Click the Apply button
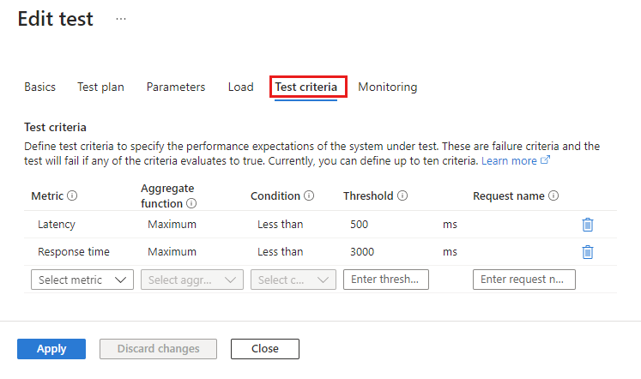641x379 pixels. tap(51, 349)
